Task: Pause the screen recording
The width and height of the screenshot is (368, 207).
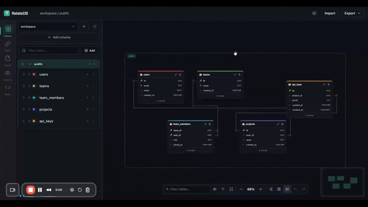Action: (x=40, y=190)
